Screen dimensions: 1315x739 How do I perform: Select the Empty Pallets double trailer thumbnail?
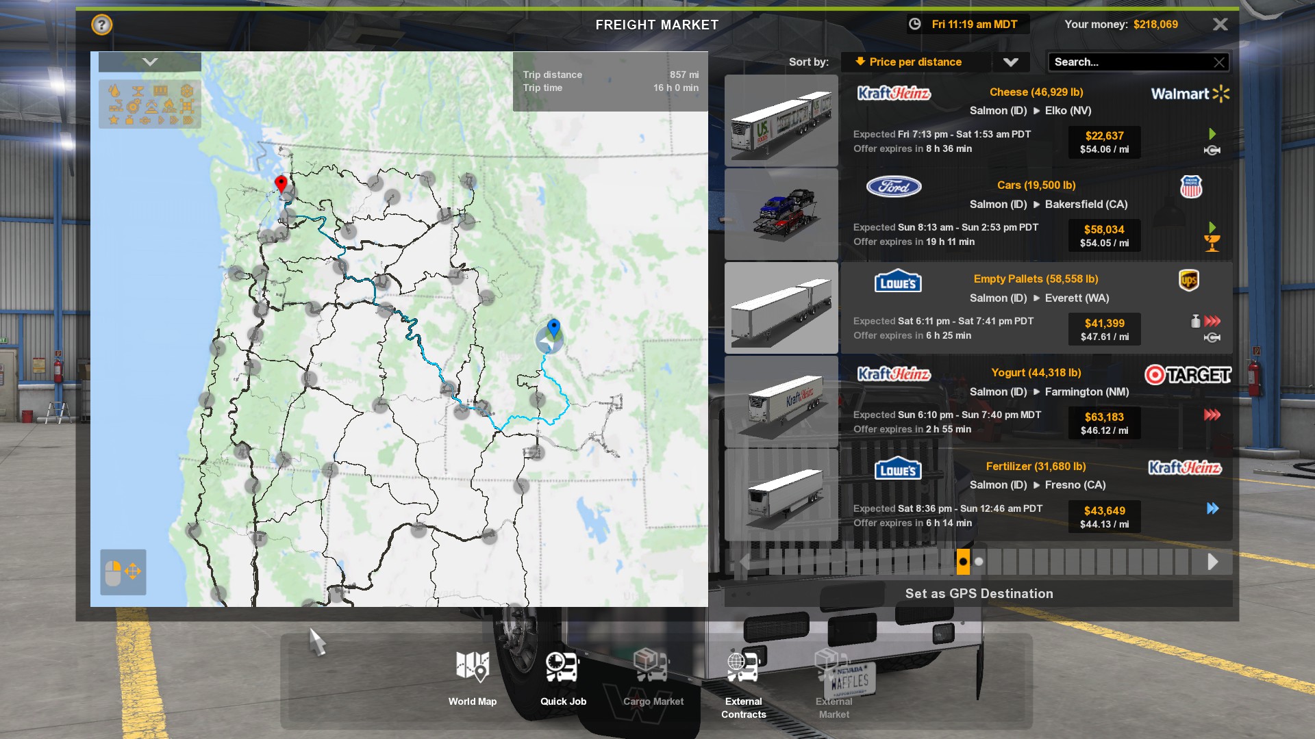coord(781,308)
